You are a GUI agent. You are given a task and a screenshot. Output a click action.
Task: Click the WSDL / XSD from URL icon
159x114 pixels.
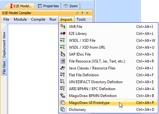(63, 47)
